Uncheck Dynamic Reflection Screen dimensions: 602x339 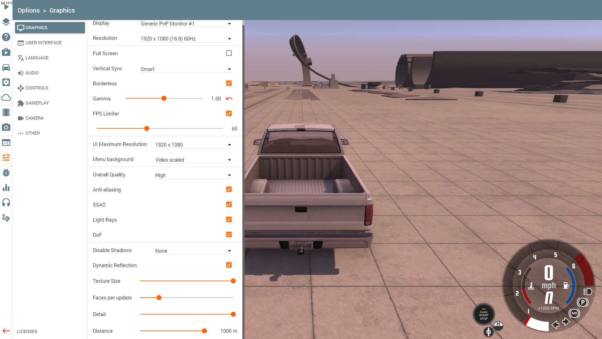tap(229, 265)
